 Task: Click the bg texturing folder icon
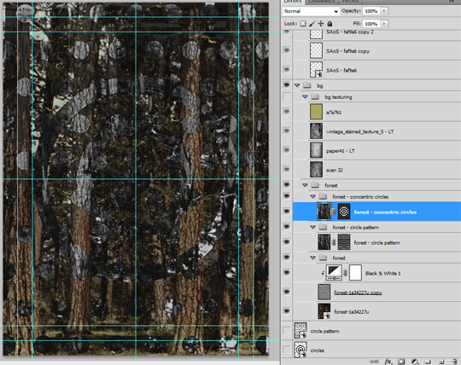(315, 96)
